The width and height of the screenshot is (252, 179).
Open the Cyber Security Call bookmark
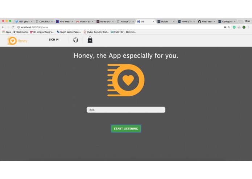96,32
